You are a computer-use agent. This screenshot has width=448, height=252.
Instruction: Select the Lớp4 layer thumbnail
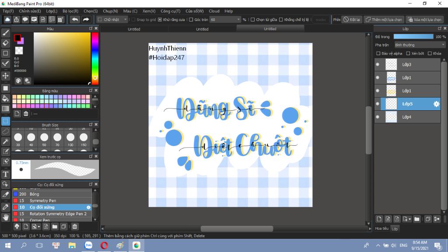[x=391, y=117]
